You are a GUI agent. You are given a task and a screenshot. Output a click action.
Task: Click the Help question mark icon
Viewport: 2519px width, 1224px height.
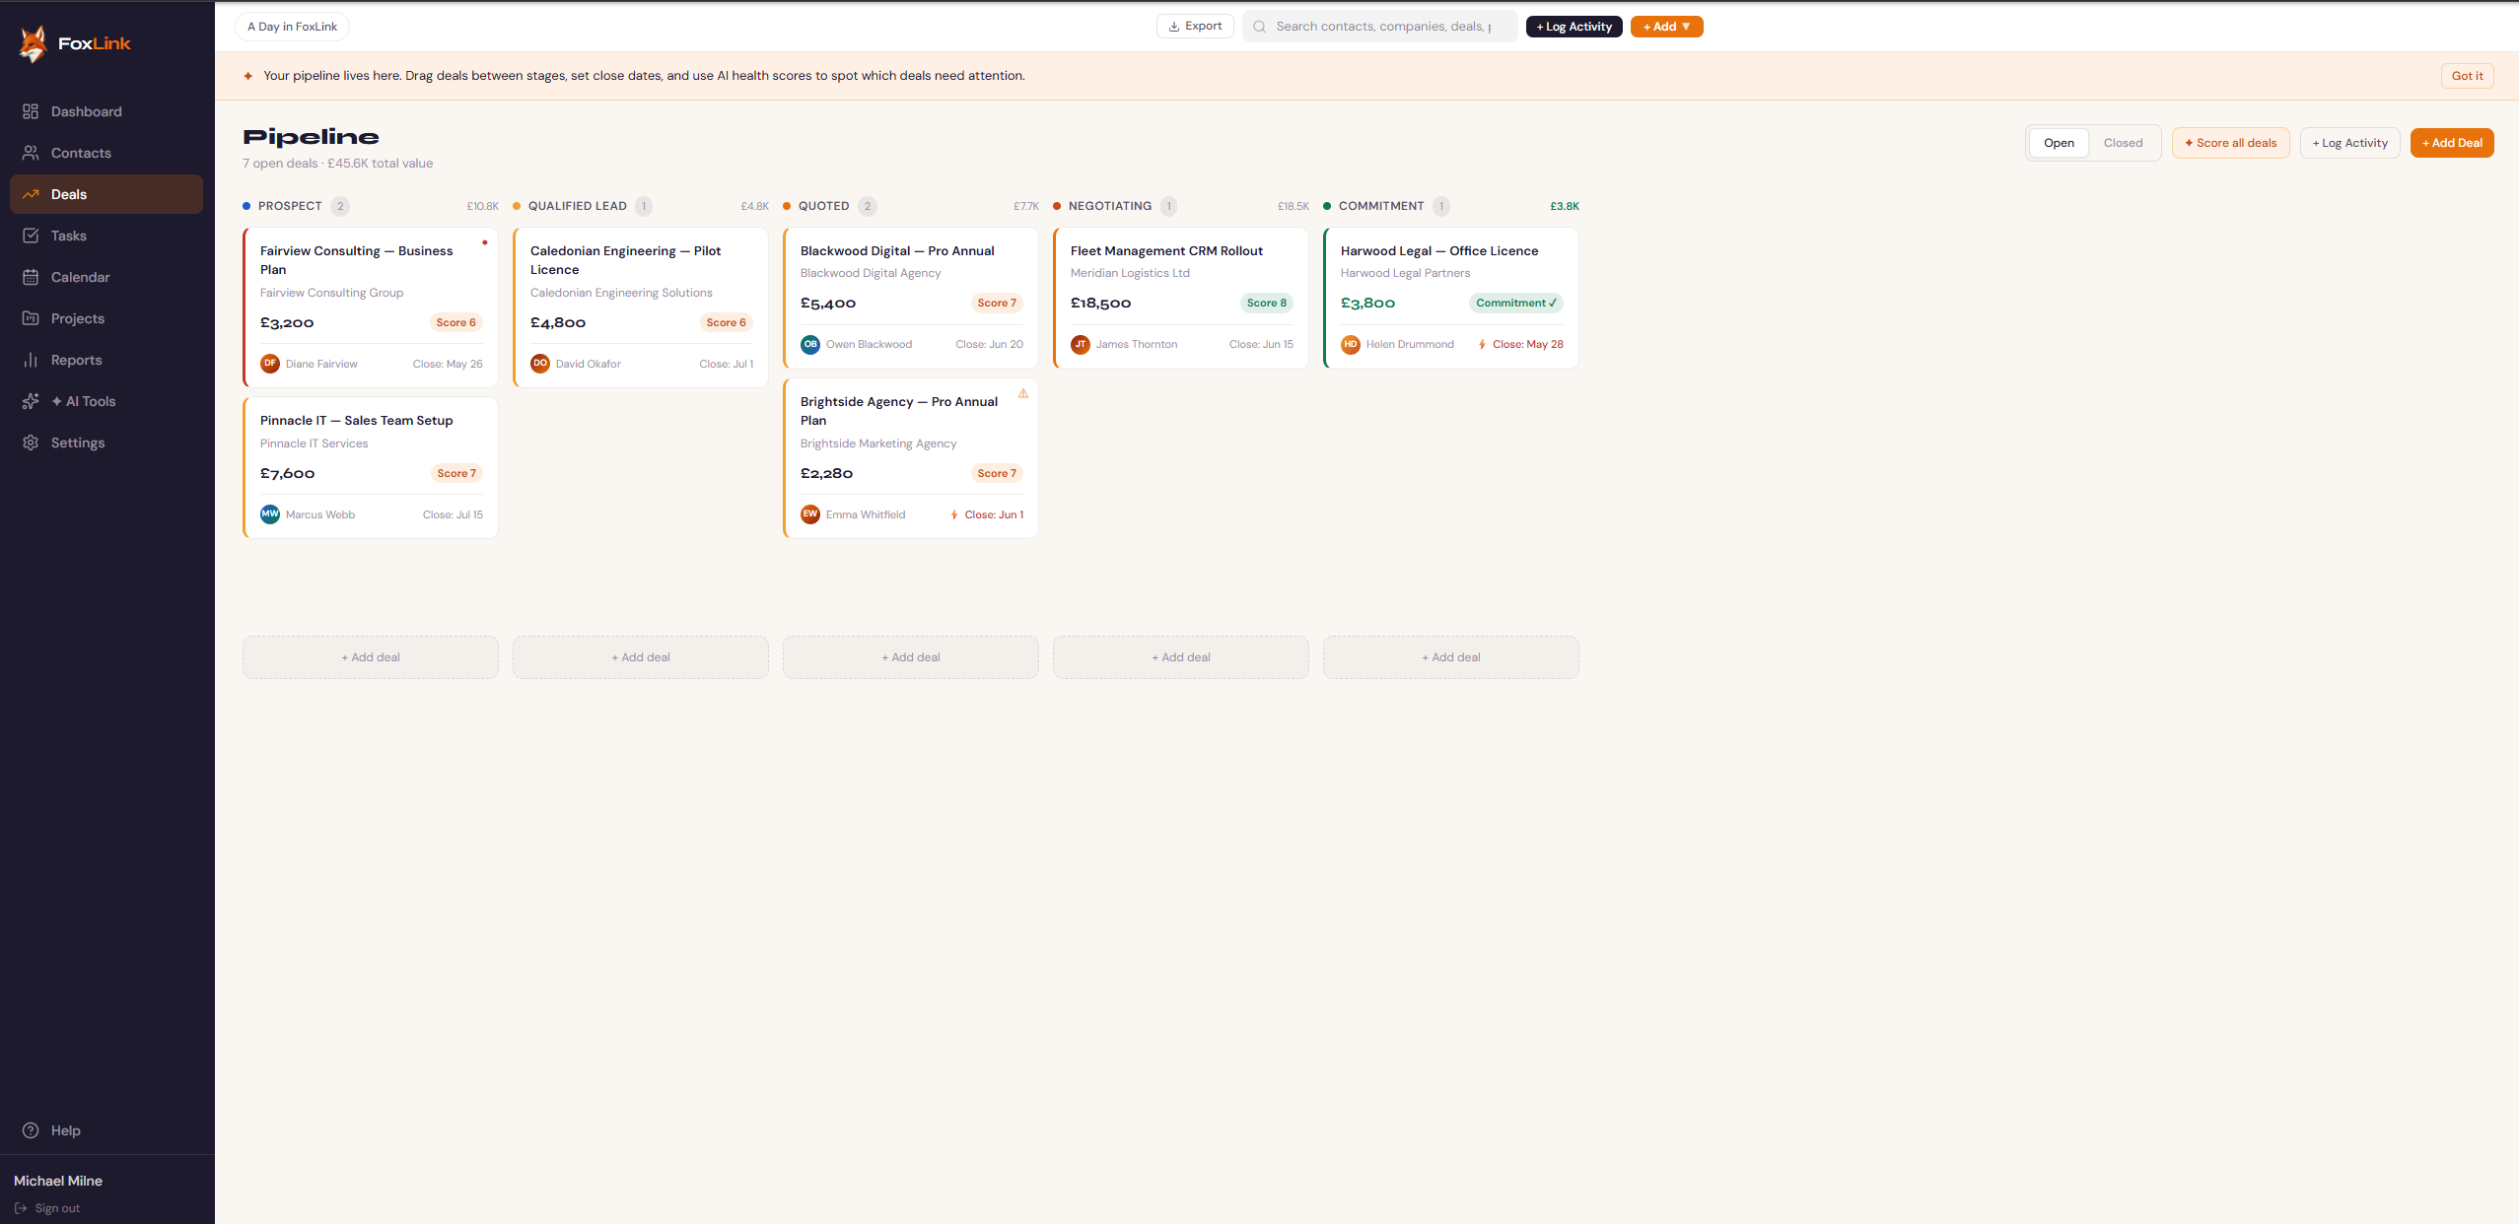[x=31, y=1130]
